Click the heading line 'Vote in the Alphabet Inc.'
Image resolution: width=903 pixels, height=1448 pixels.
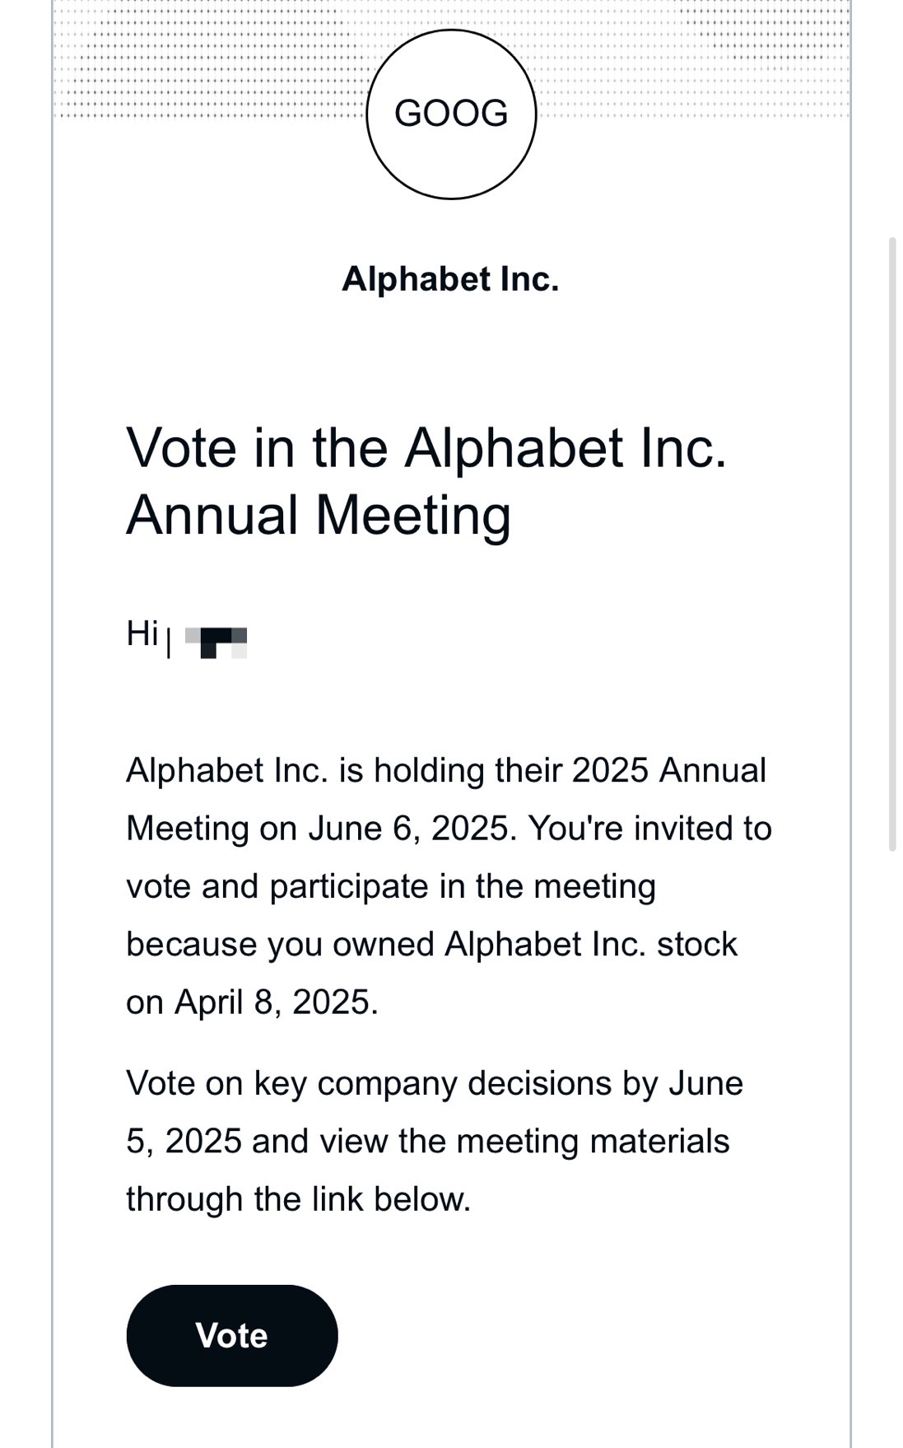(426, 449)
